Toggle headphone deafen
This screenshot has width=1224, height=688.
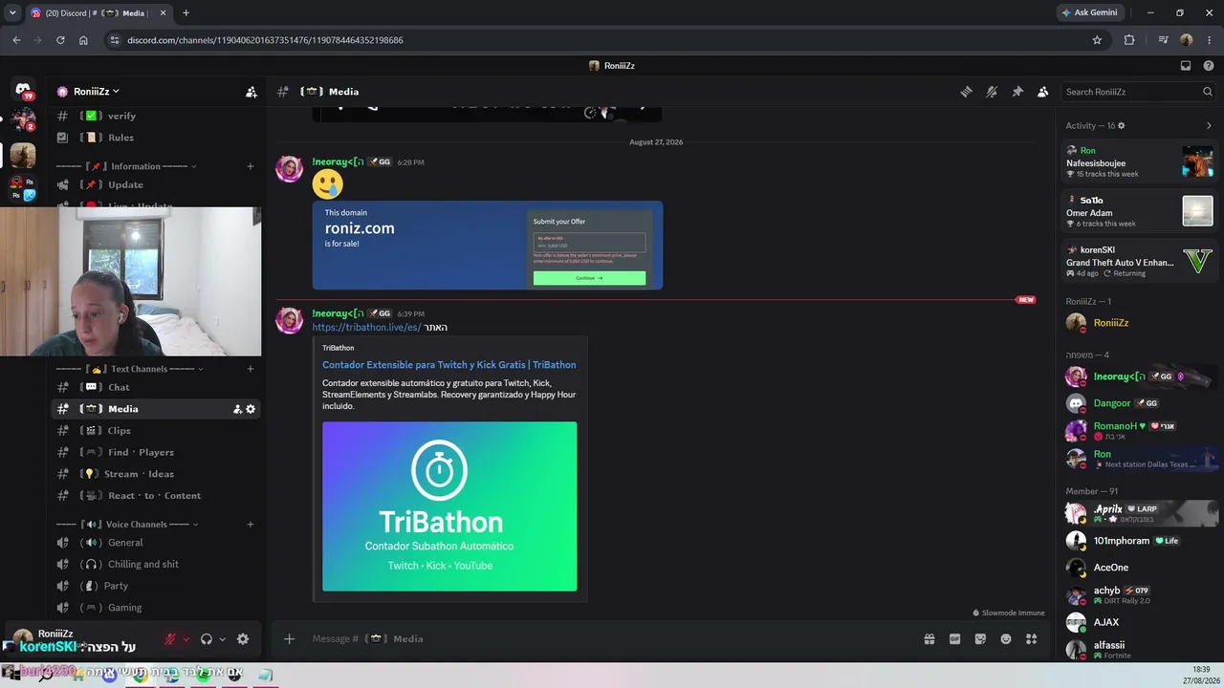tap(207, 639)
